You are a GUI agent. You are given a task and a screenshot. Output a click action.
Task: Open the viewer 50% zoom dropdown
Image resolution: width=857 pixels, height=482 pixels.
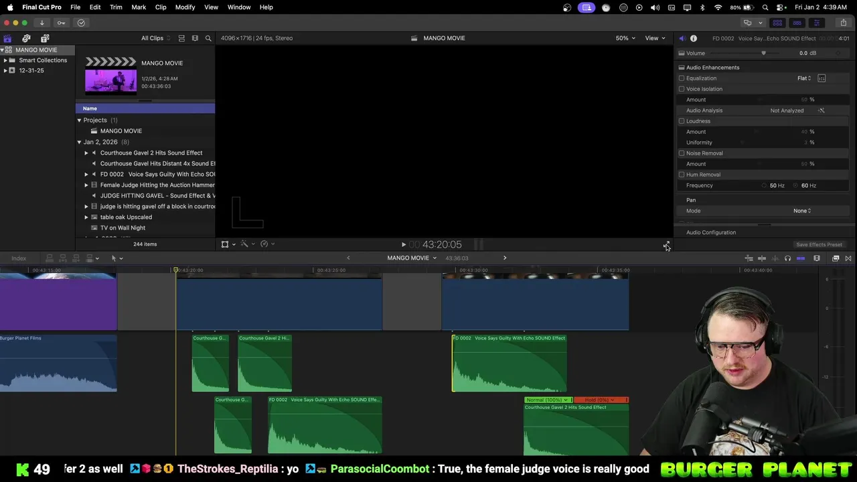click(x=626, y=38)
